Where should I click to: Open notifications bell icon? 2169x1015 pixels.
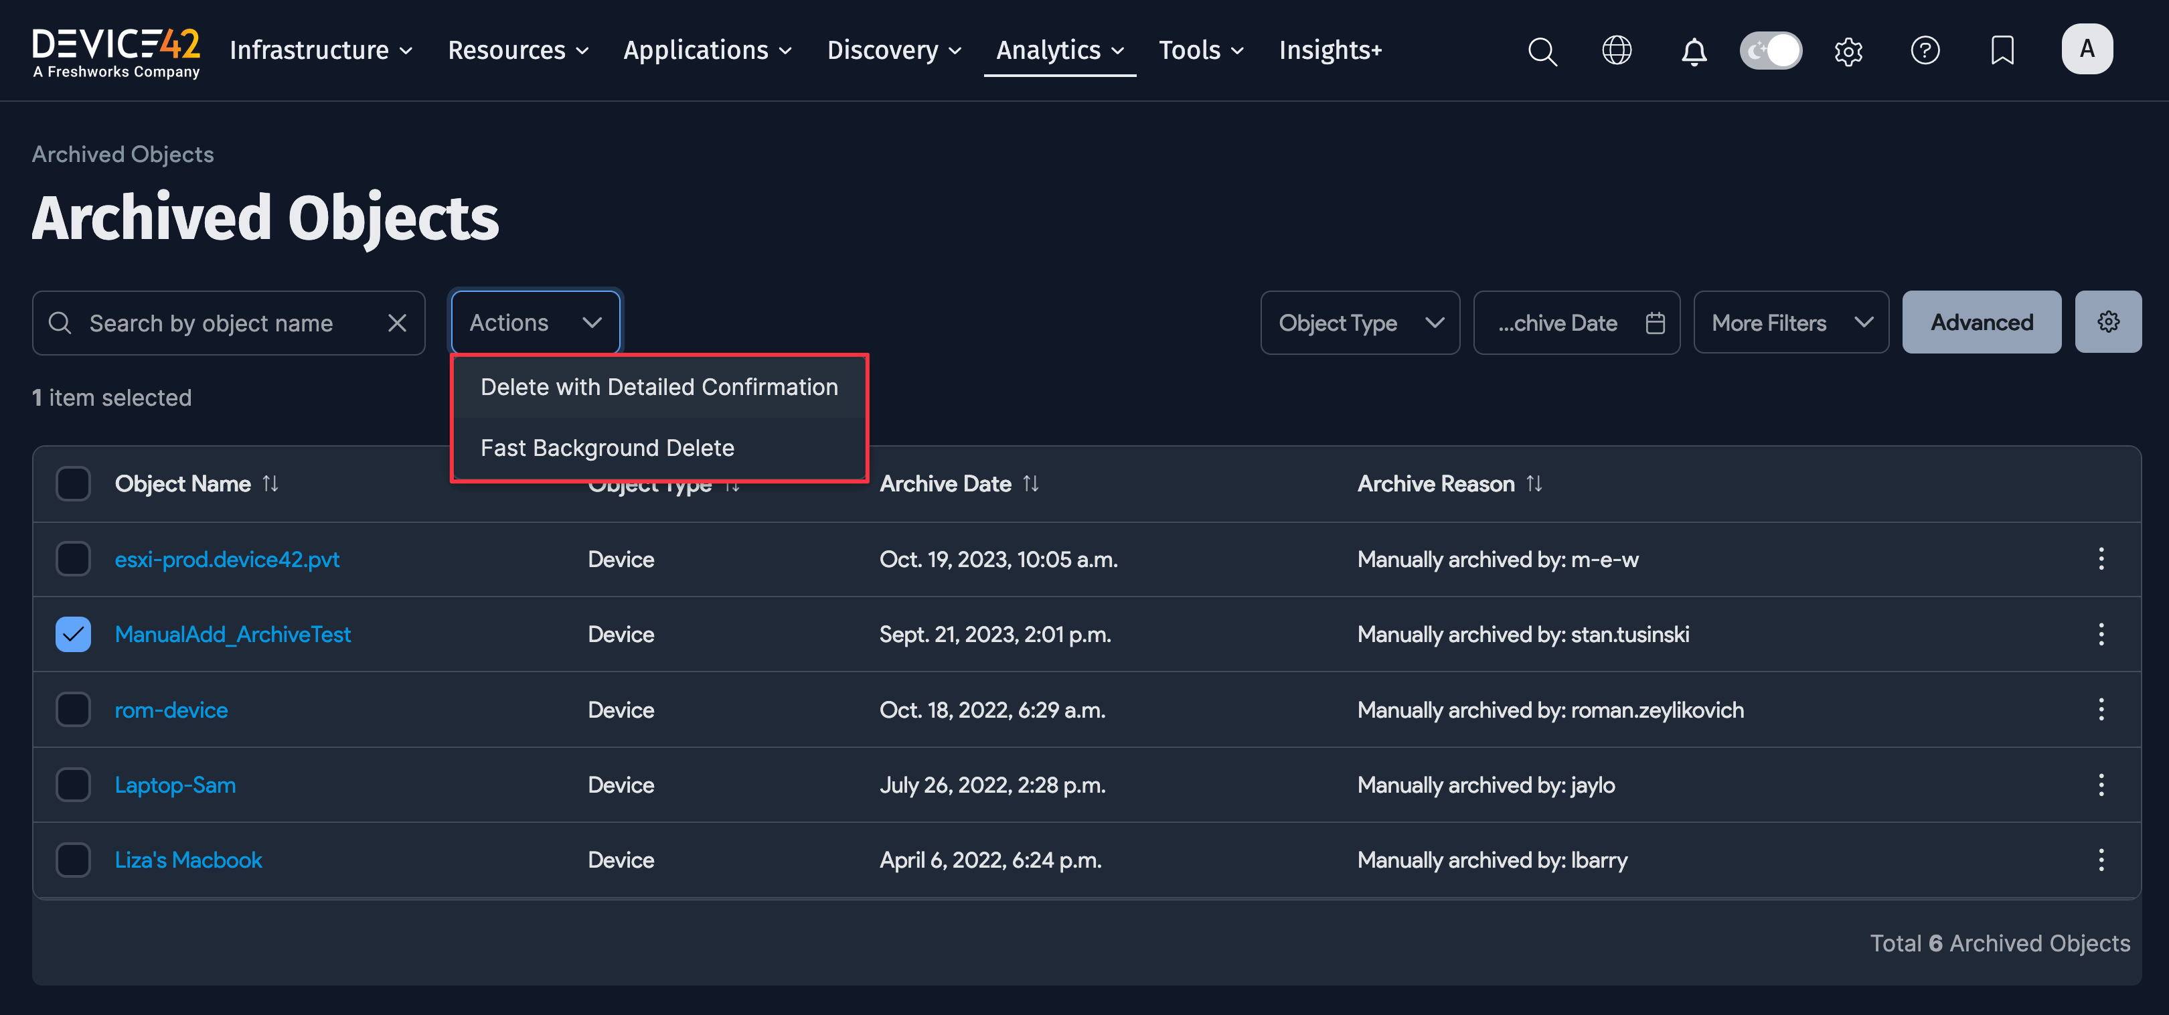[x=1693, y=52]
